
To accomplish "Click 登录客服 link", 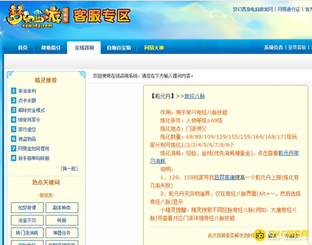I will 297,47.
